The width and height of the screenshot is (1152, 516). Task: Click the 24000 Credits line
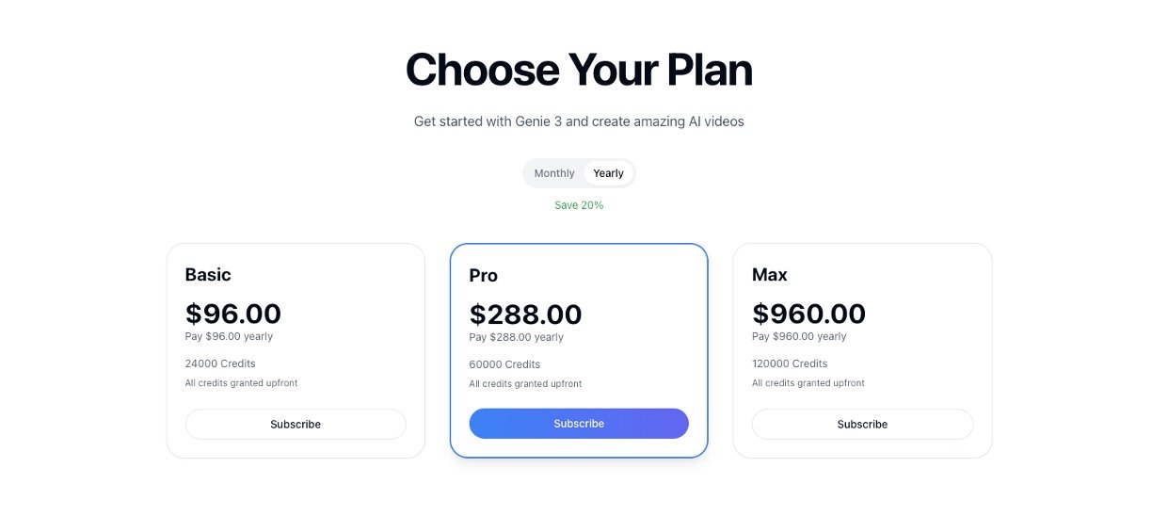click(220, 363)
